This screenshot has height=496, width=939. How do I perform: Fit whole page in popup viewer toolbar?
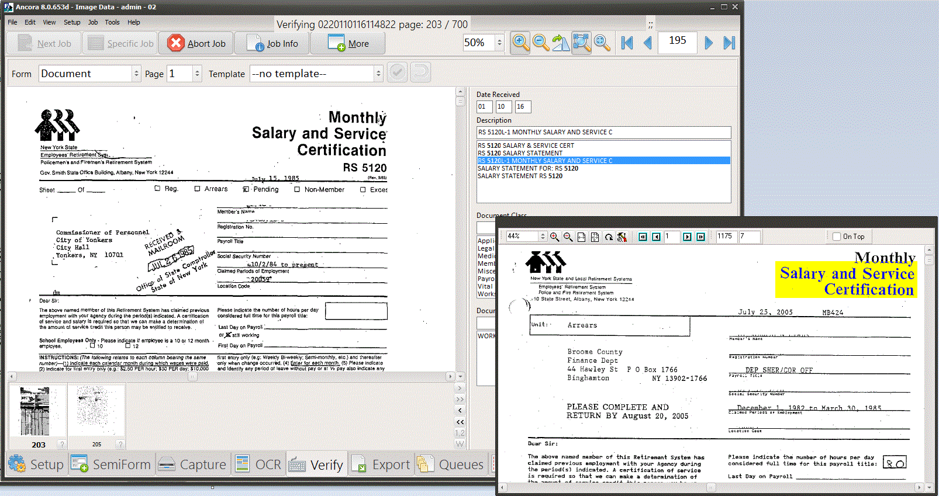point(595,237)
